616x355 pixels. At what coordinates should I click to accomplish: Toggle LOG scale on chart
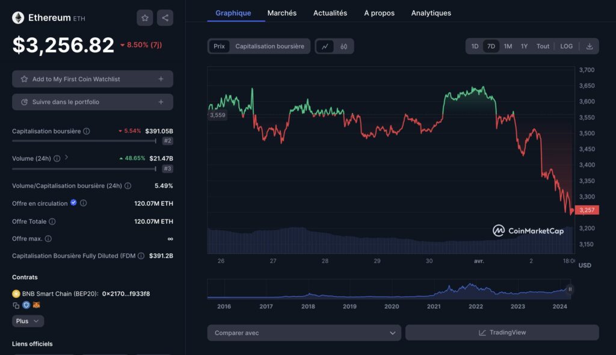(566, 46)
